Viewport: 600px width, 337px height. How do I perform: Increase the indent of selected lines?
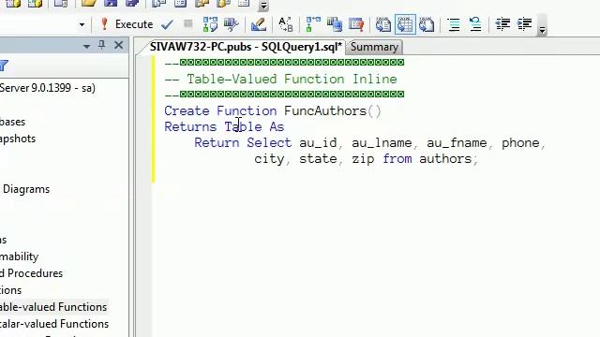[524, 24]
